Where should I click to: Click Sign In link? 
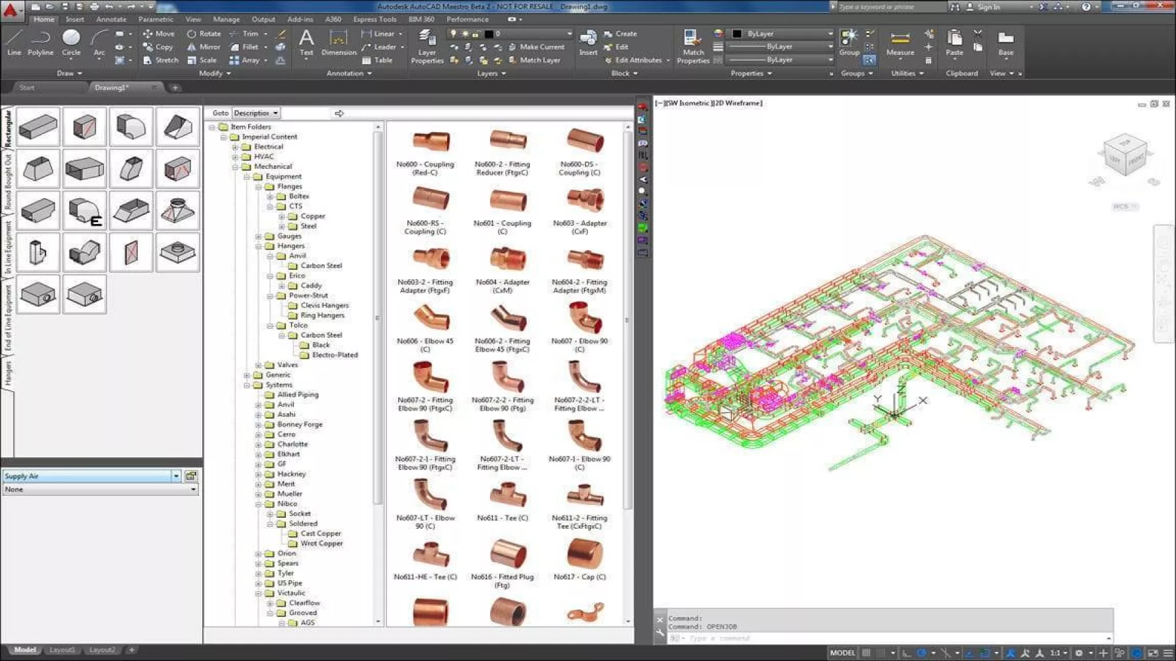988,7
